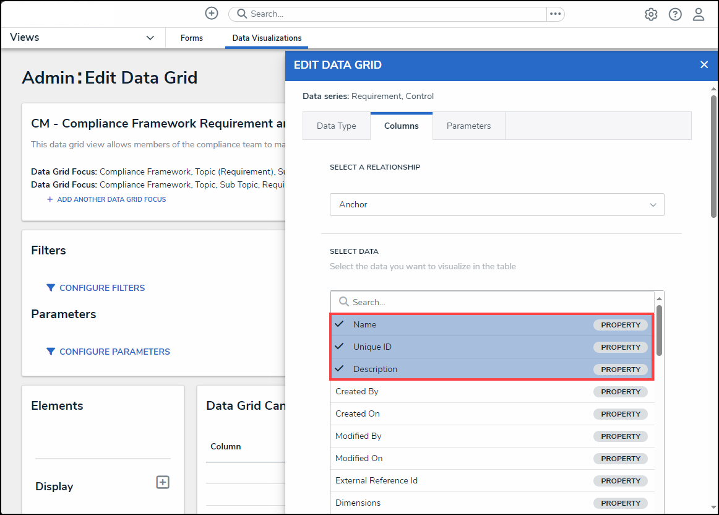Click the plus create icon in top bar
This screenshot has height=515, width=719.
(212, 14)
